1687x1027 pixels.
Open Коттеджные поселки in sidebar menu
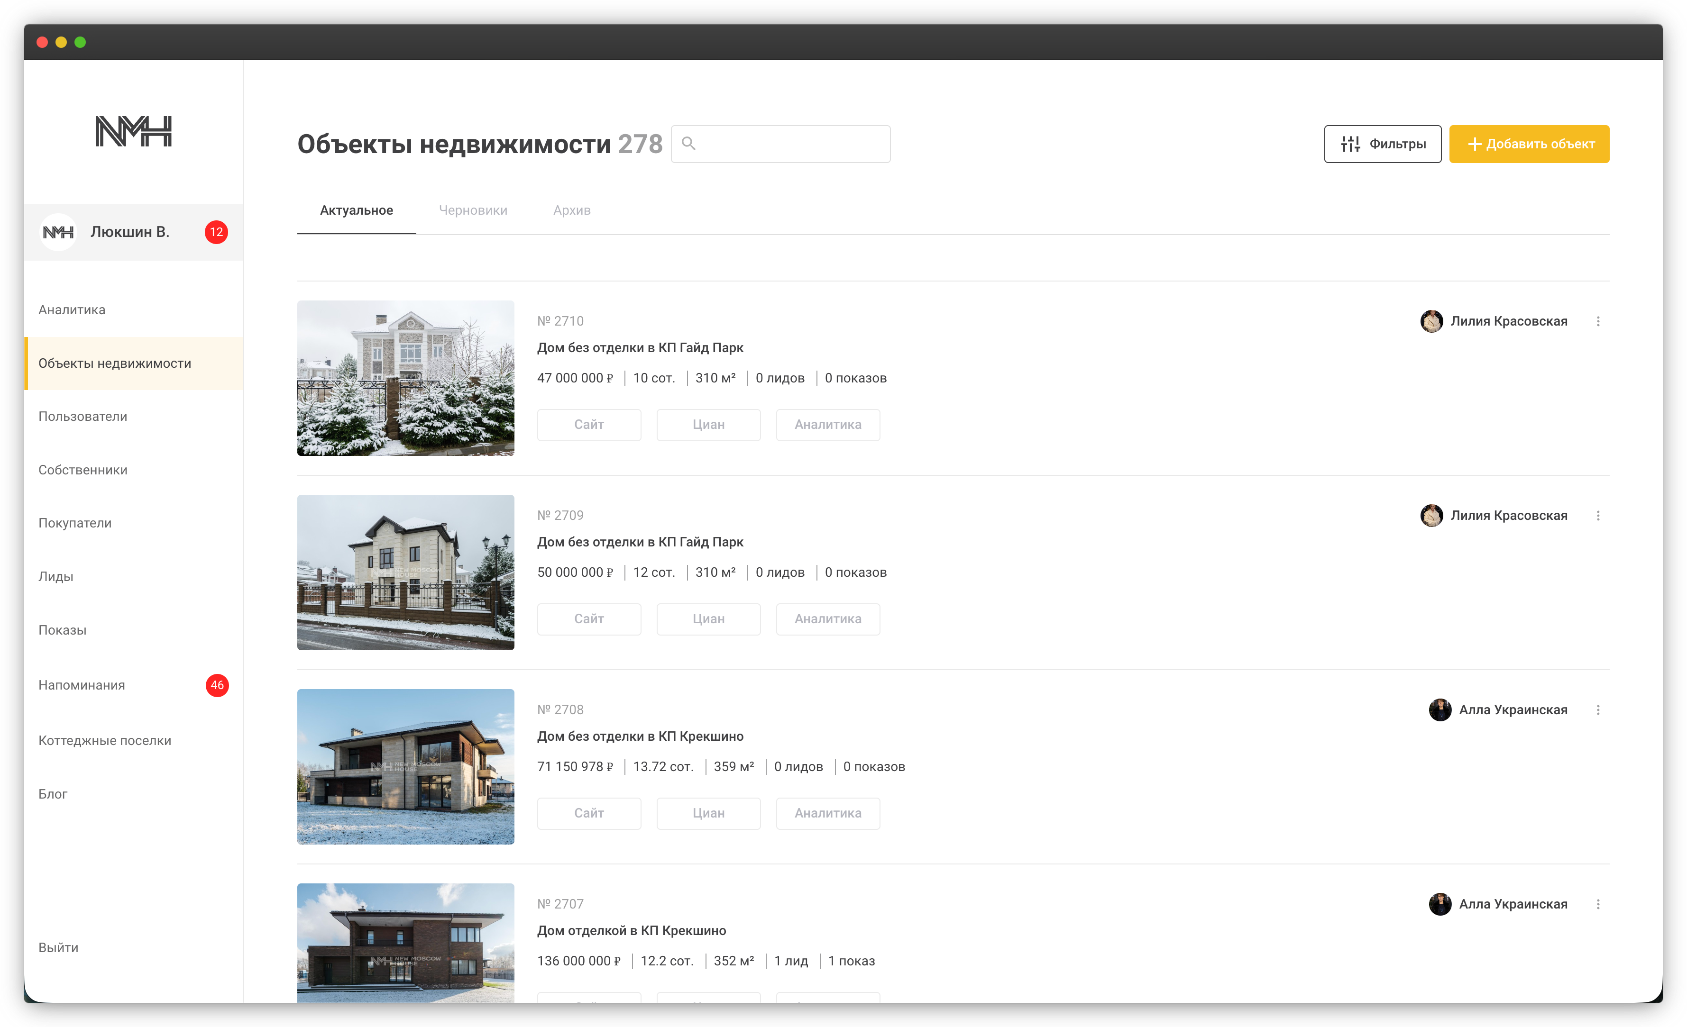pos(105,740)
